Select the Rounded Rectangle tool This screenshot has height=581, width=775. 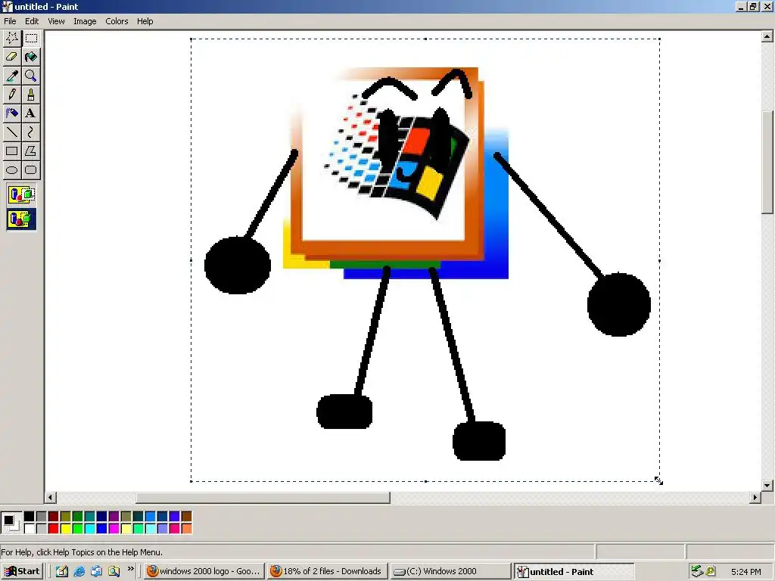pyautogui.click(x=31, y=170)
